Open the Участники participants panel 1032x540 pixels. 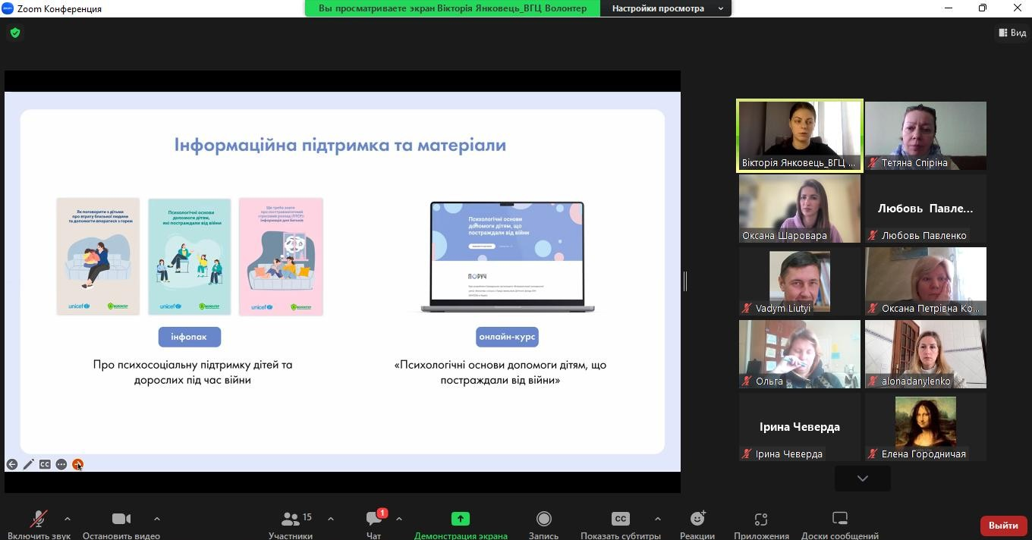click(x=291, y=525)
